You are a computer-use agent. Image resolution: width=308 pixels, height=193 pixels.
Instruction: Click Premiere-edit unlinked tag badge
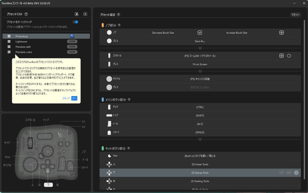[x=72, y=47]
